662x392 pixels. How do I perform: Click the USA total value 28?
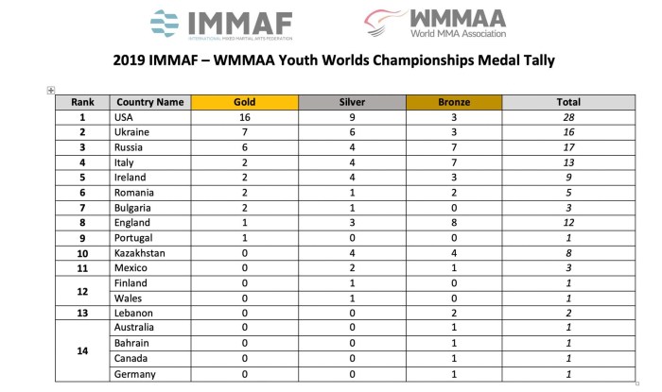click(x=568, y=117)
